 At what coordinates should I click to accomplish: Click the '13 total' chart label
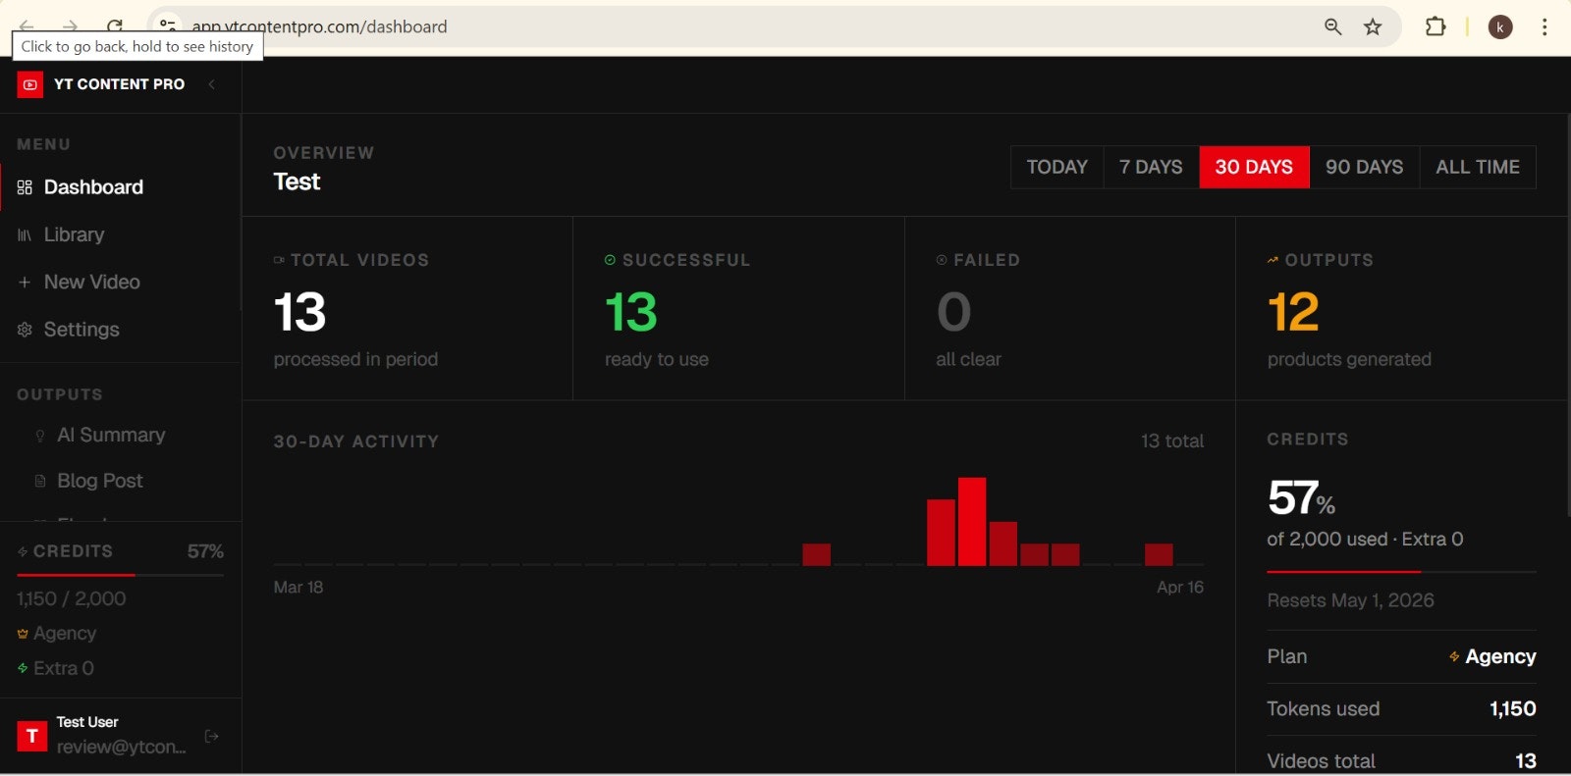pyautogui.click(x=1171, y=441)
